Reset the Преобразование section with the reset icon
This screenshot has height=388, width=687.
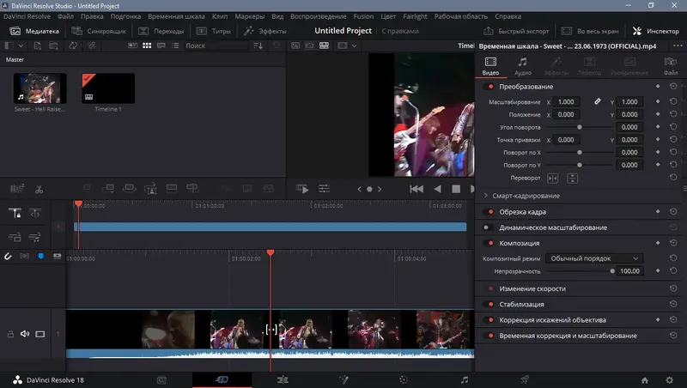pyautogui.click(x=673, y=87)
